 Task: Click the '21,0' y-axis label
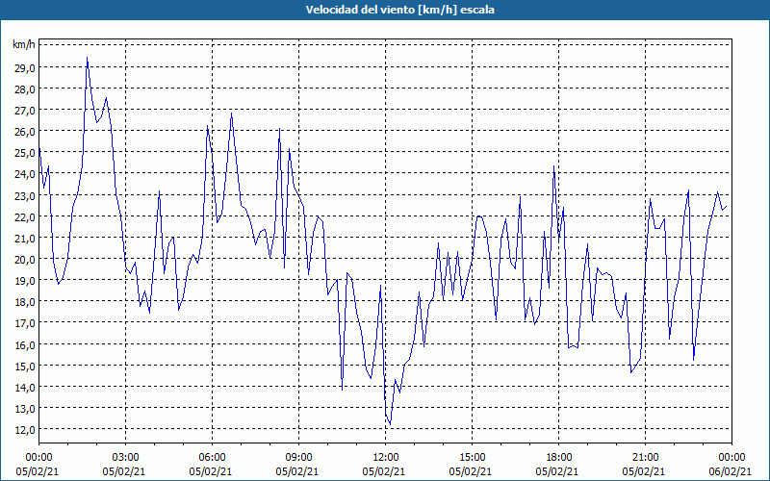click(x=25, y=238)
